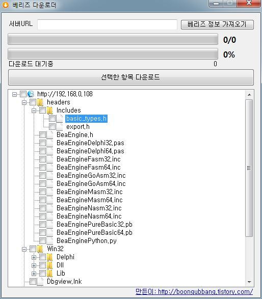Image resolution: width=262 pixels, height=299 pixels.
Task: Select the BeaEnginePureBasic64.pb row
Action: coord(94,233)
